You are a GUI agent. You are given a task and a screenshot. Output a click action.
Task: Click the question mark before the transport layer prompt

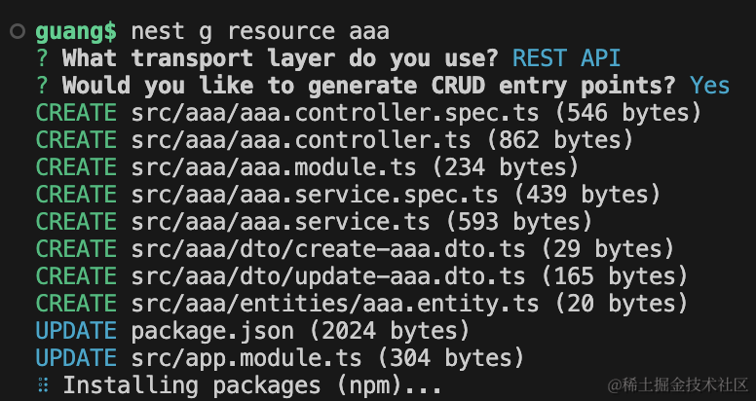click(43, 58)
